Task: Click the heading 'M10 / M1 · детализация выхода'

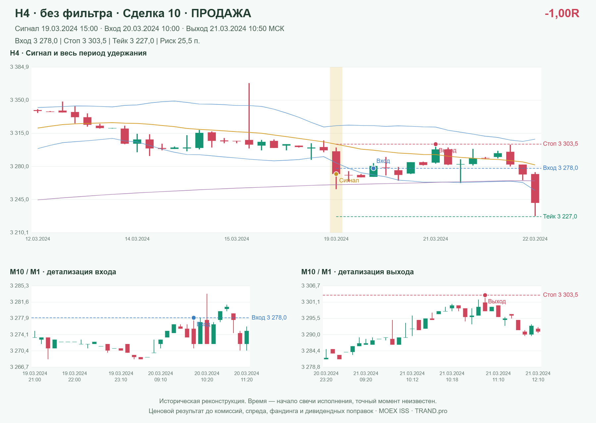Action: coord(358,272)
